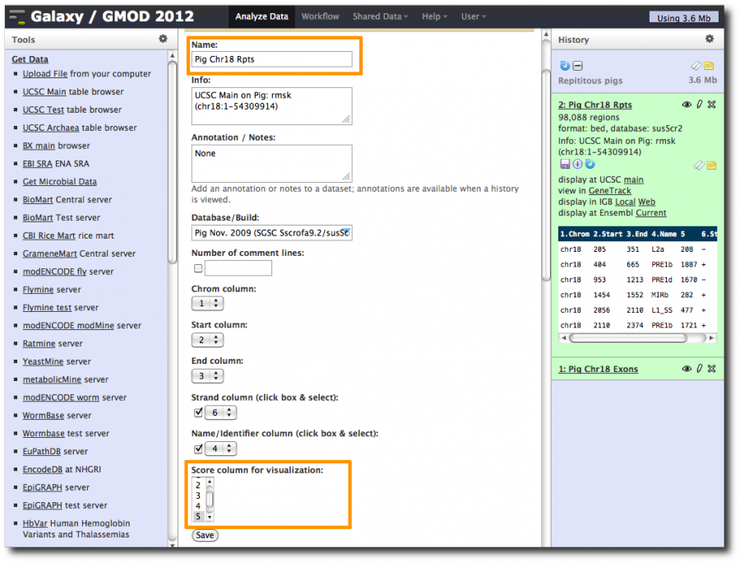Open the End column selector

pos(208,376)
